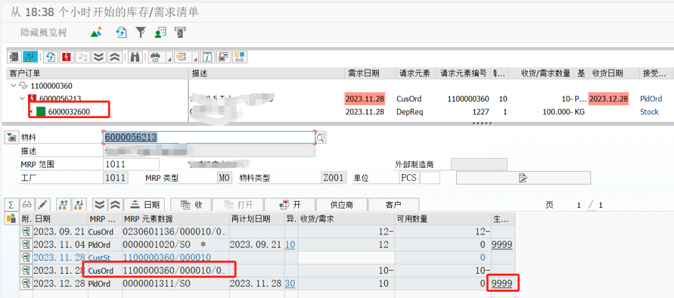
Task: Click the green mountain icon in top toolbar
Action: pyautogui.click(x=96, y=32)
